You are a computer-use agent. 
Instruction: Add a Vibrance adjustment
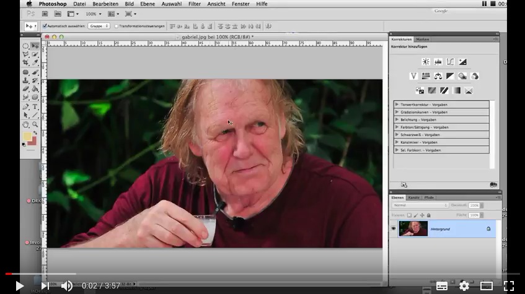coord(413,76)
